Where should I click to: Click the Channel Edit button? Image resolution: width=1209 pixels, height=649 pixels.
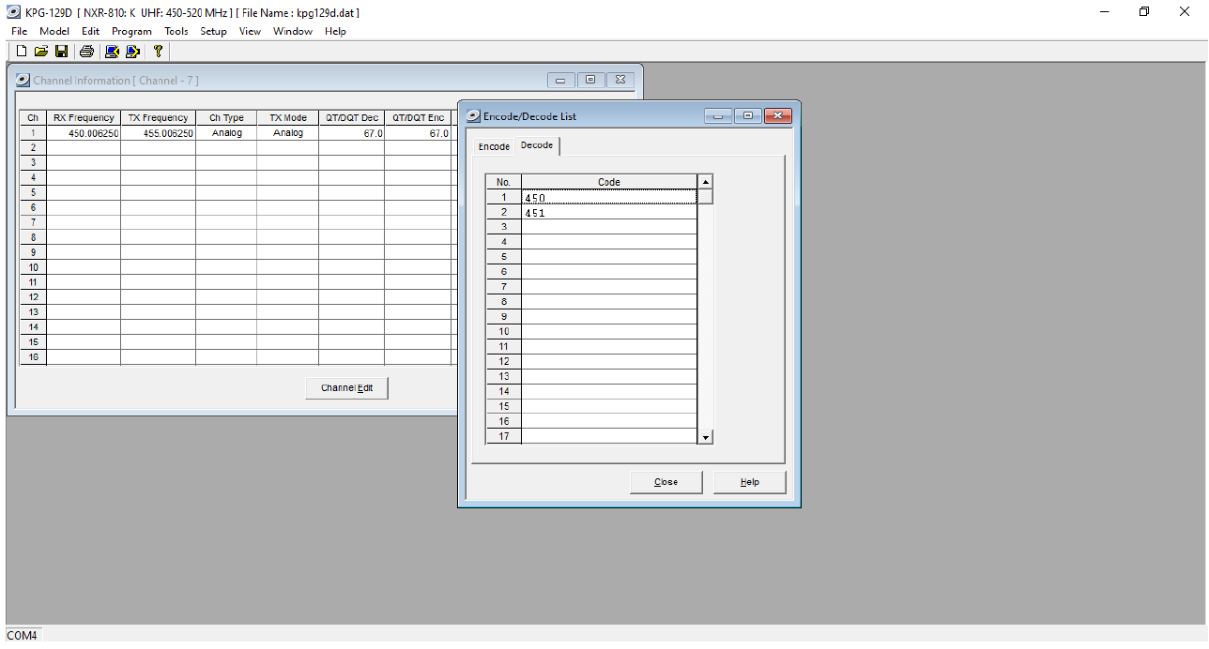[346, 388]
